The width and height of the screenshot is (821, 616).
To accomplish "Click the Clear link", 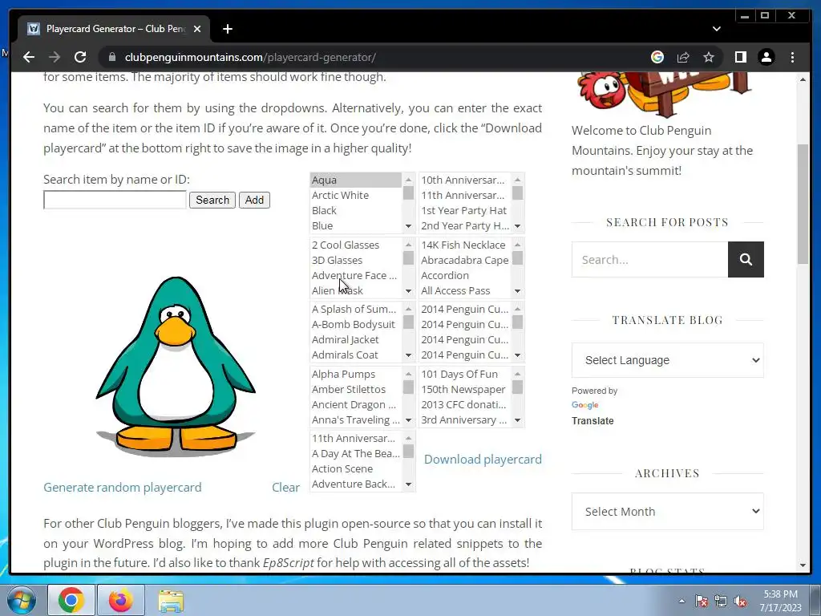I will coord(286,488).
